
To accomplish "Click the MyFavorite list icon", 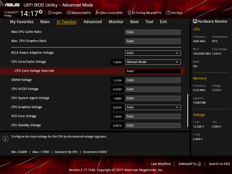I will [69, 13].
